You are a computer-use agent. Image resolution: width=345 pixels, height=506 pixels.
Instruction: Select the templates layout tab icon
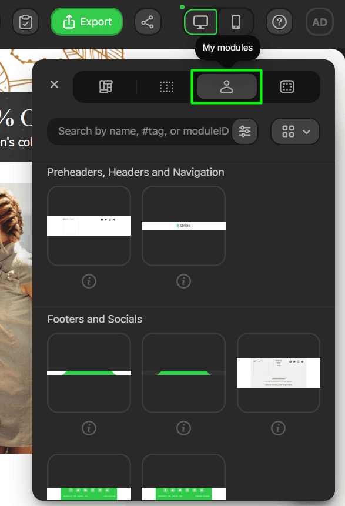click(x=106, y=86)
